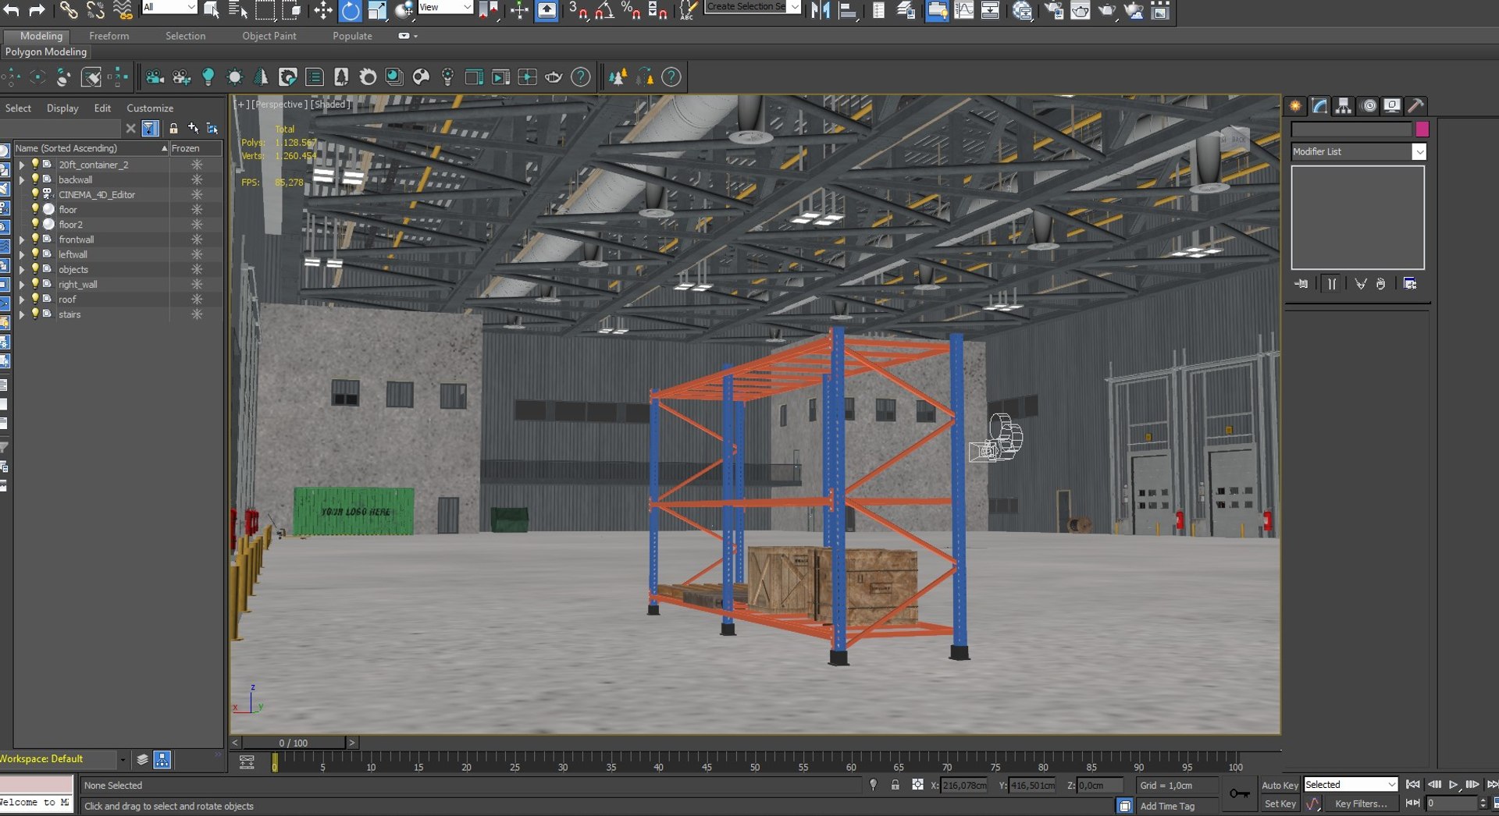Click the Redo arrow icon
This screenshot has height=816, width=1499.
point(36,9)
